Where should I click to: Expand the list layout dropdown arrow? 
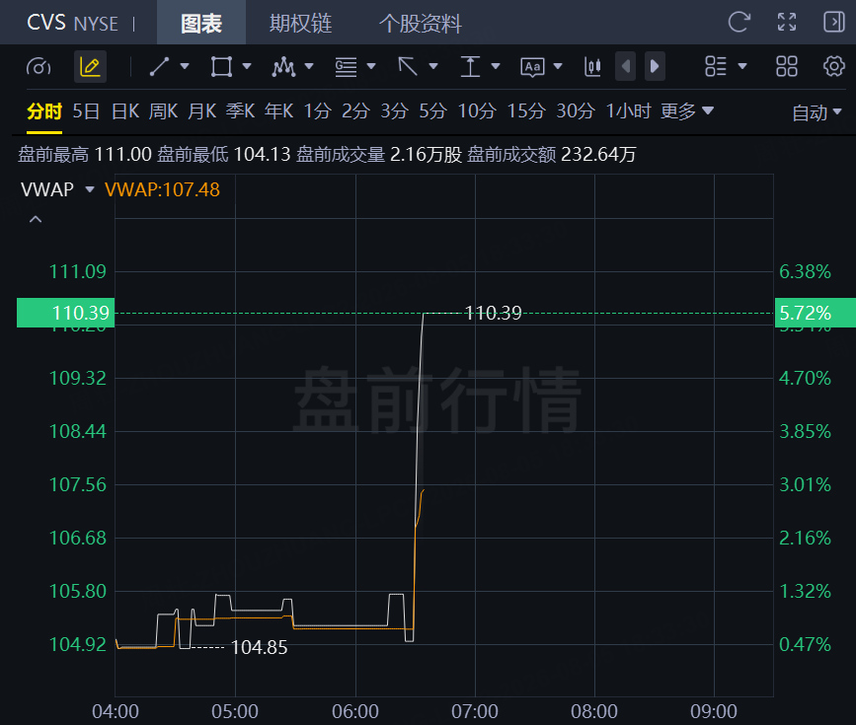742,66
